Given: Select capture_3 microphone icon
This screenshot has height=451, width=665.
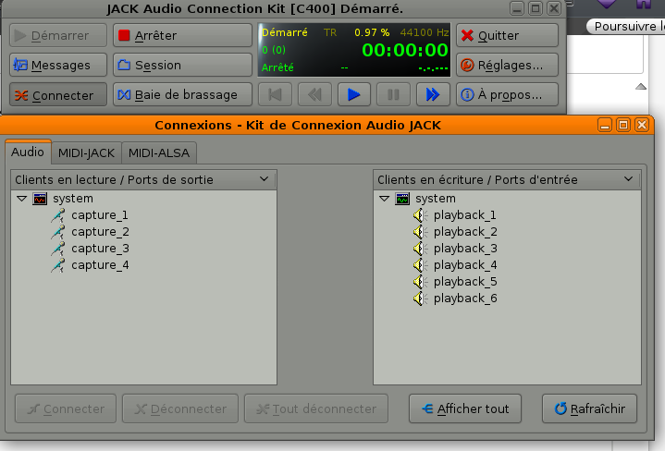Looking at the screenshot, I should (58, 249).
